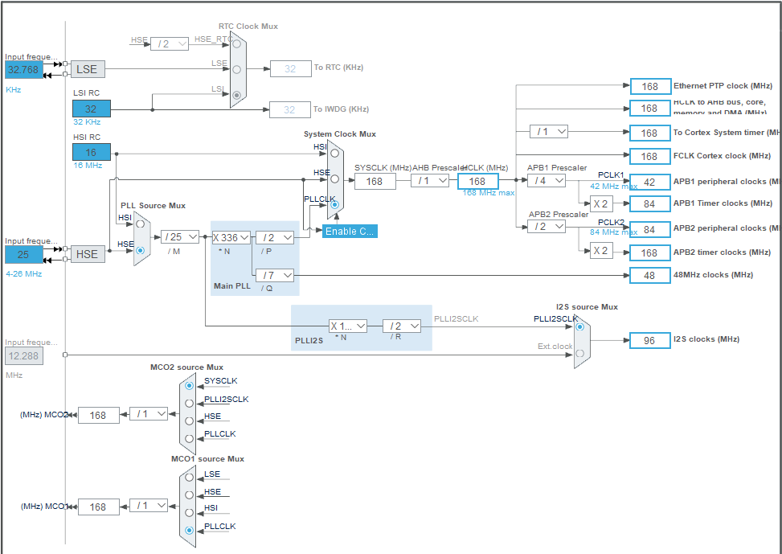Open the AHB Prescaler dropdown

tap(431, 181)
